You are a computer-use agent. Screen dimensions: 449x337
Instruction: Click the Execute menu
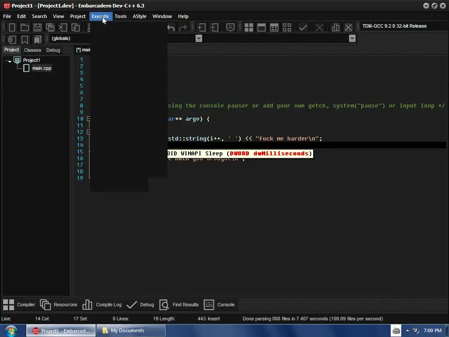[100, 16]
